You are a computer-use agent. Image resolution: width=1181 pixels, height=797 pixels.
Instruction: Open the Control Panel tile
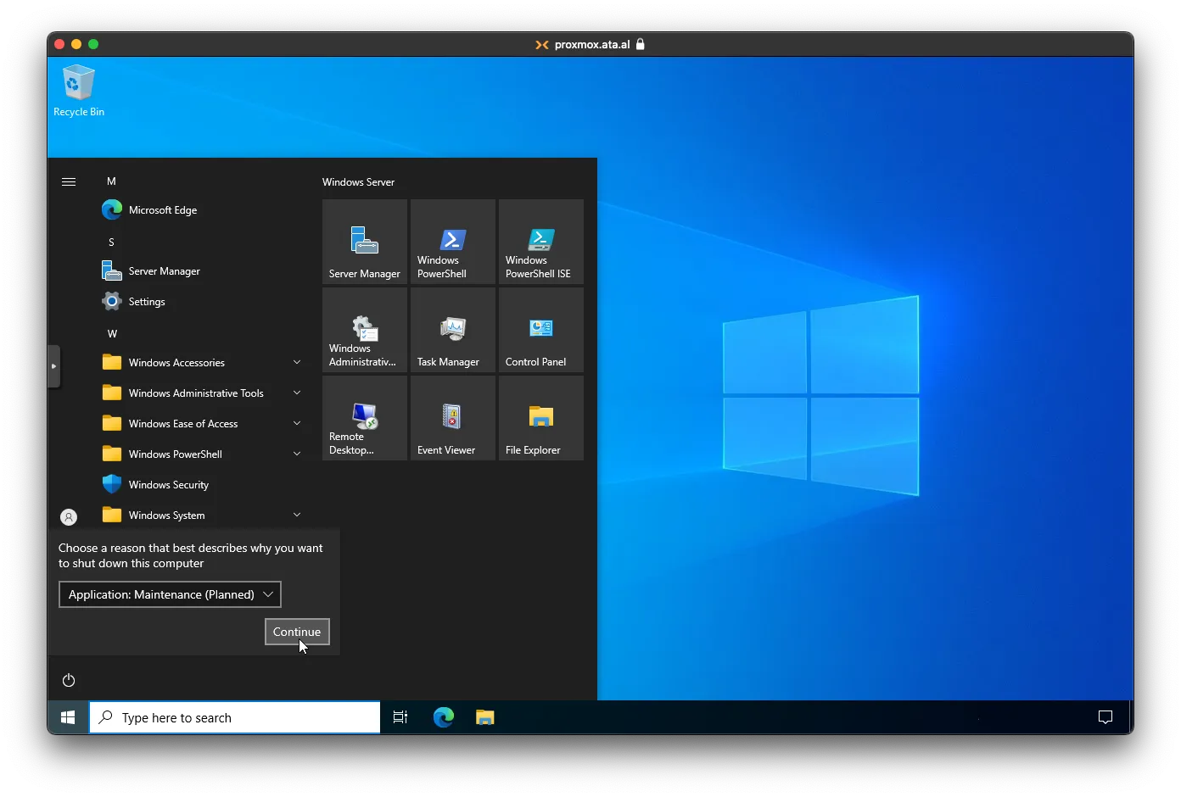coord(541,330)
